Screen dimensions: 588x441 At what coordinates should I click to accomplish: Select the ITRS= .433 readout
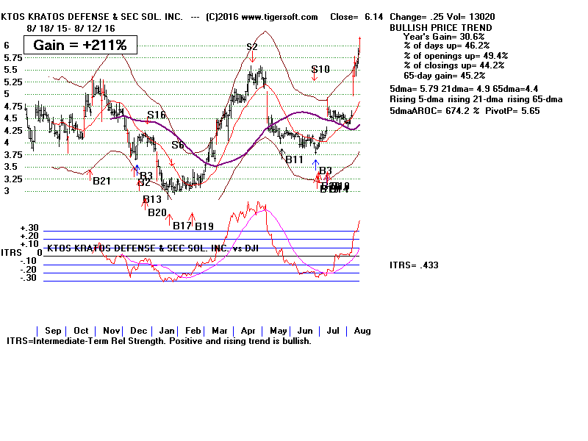pyautogui.click(x=413, y=265)
